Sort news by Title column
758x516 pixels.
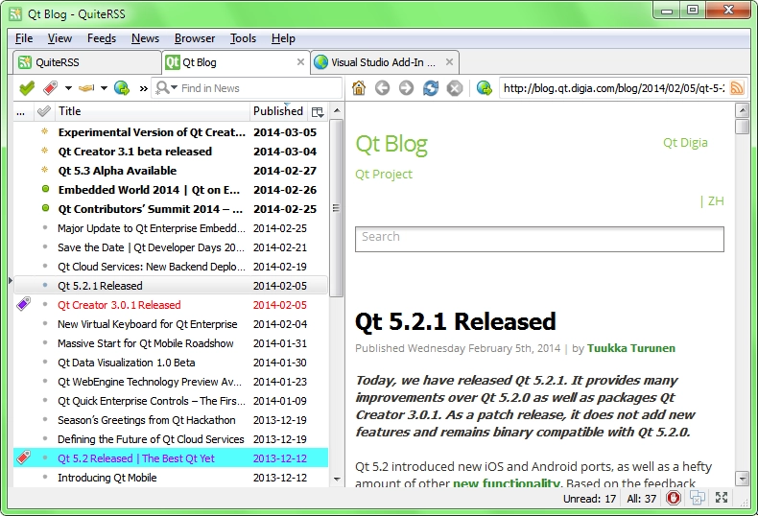(153, 111)
